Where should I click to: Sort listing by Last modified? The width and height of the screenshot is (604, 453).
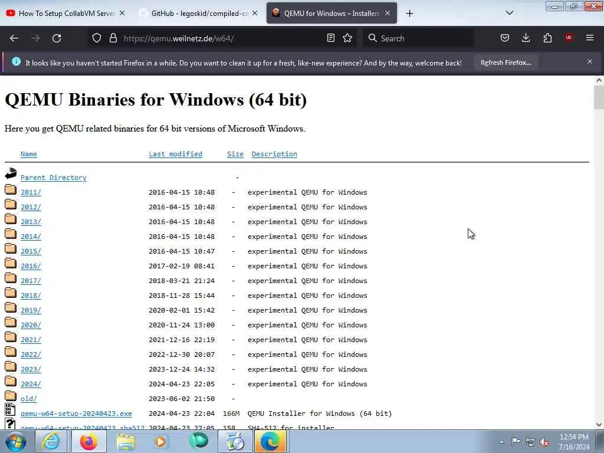(x=175, y=154)
